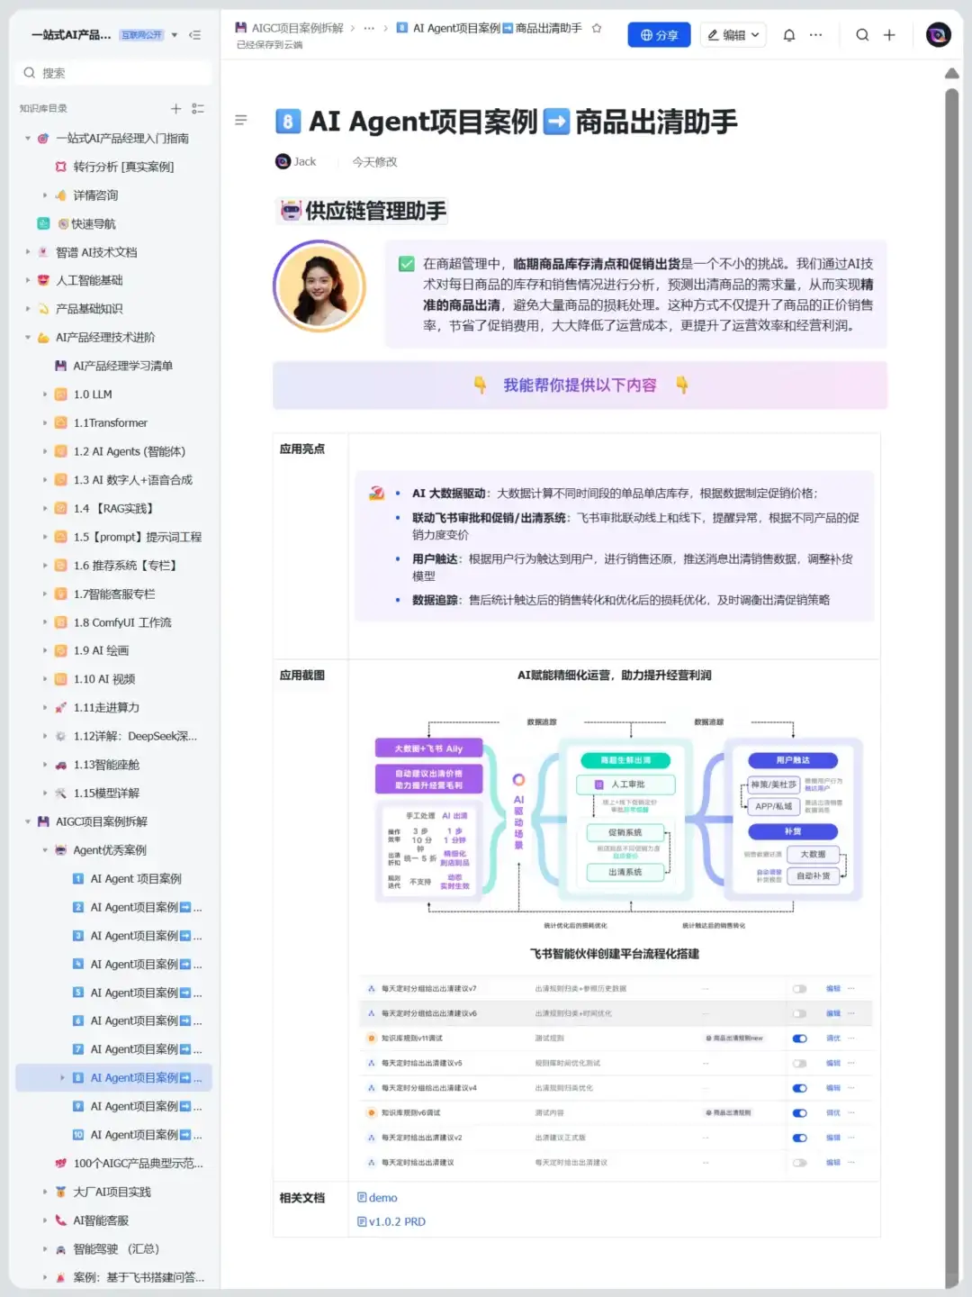Collapse the sidebar with the panel icon
The width and height of the screenshot is (972, 1297).
[x=194, y=35]
